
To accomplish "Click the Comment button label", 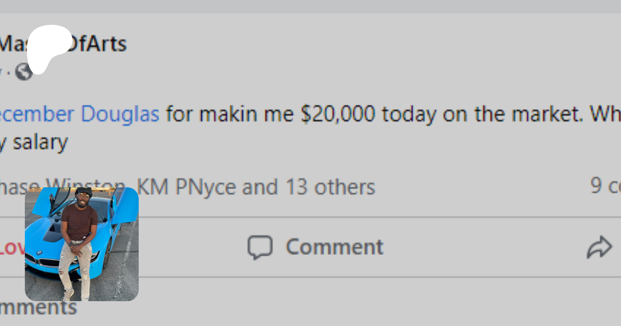I will point(334,247).
